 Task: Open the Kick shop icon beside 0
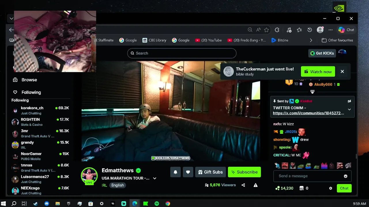click(x=302, y=188)
